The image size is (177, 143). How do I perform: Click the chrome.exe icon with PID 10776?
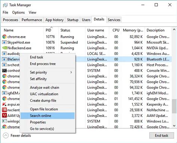[4, 37]
